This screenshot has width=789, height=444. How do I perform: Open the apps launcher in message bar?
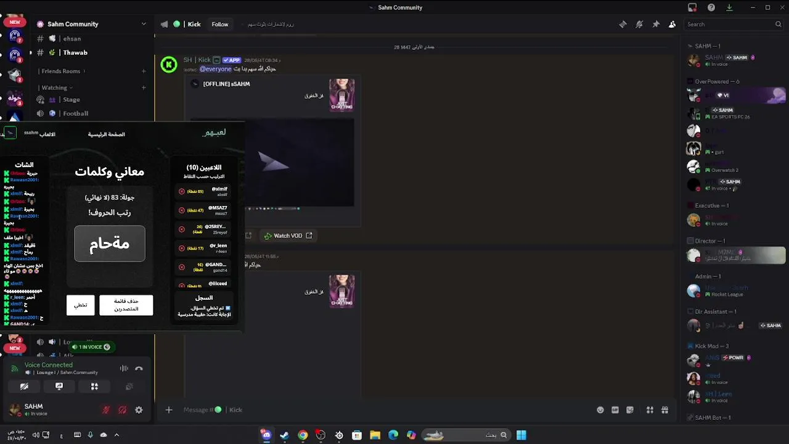tap(650, 410)
